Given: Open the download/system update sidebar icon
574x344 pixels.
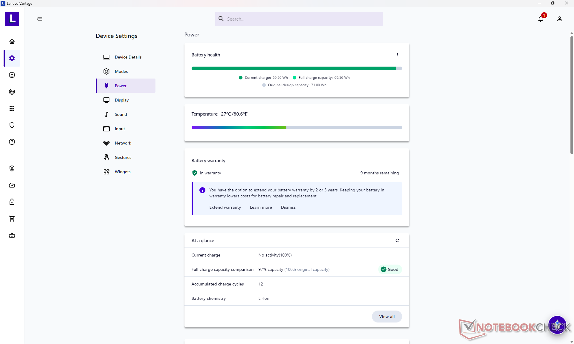Looking at the screenshot, I should coord(12,75).
